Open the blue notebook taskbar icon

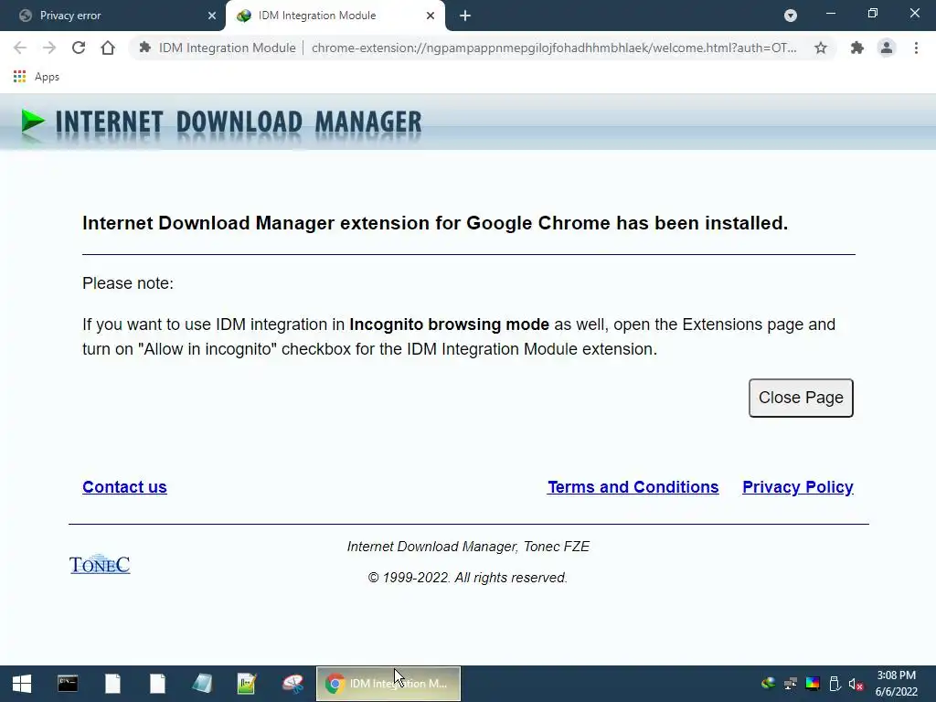tap(202, 684)
